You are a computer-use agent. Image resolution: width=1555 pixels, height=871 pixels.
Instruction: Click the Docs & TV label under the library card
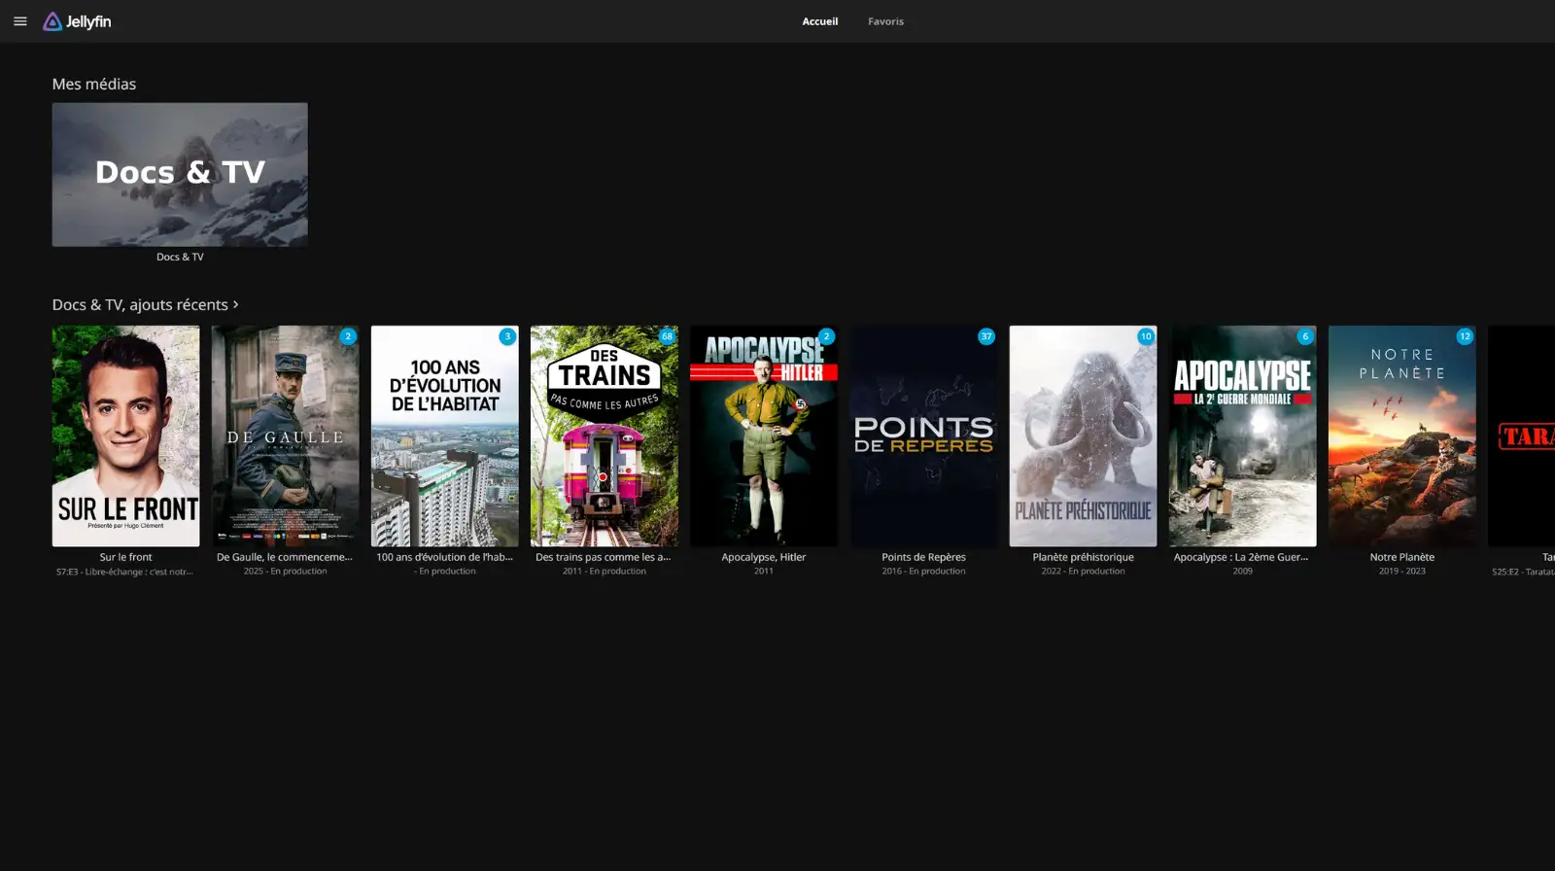pyautogui.click(x=180, y=258)
